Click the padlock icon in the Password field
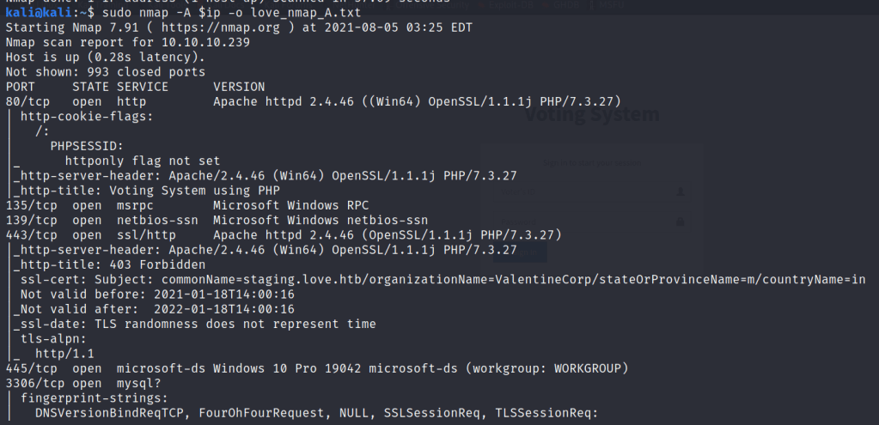This screenshot has width=879, height=425. [x=681, y=222]
